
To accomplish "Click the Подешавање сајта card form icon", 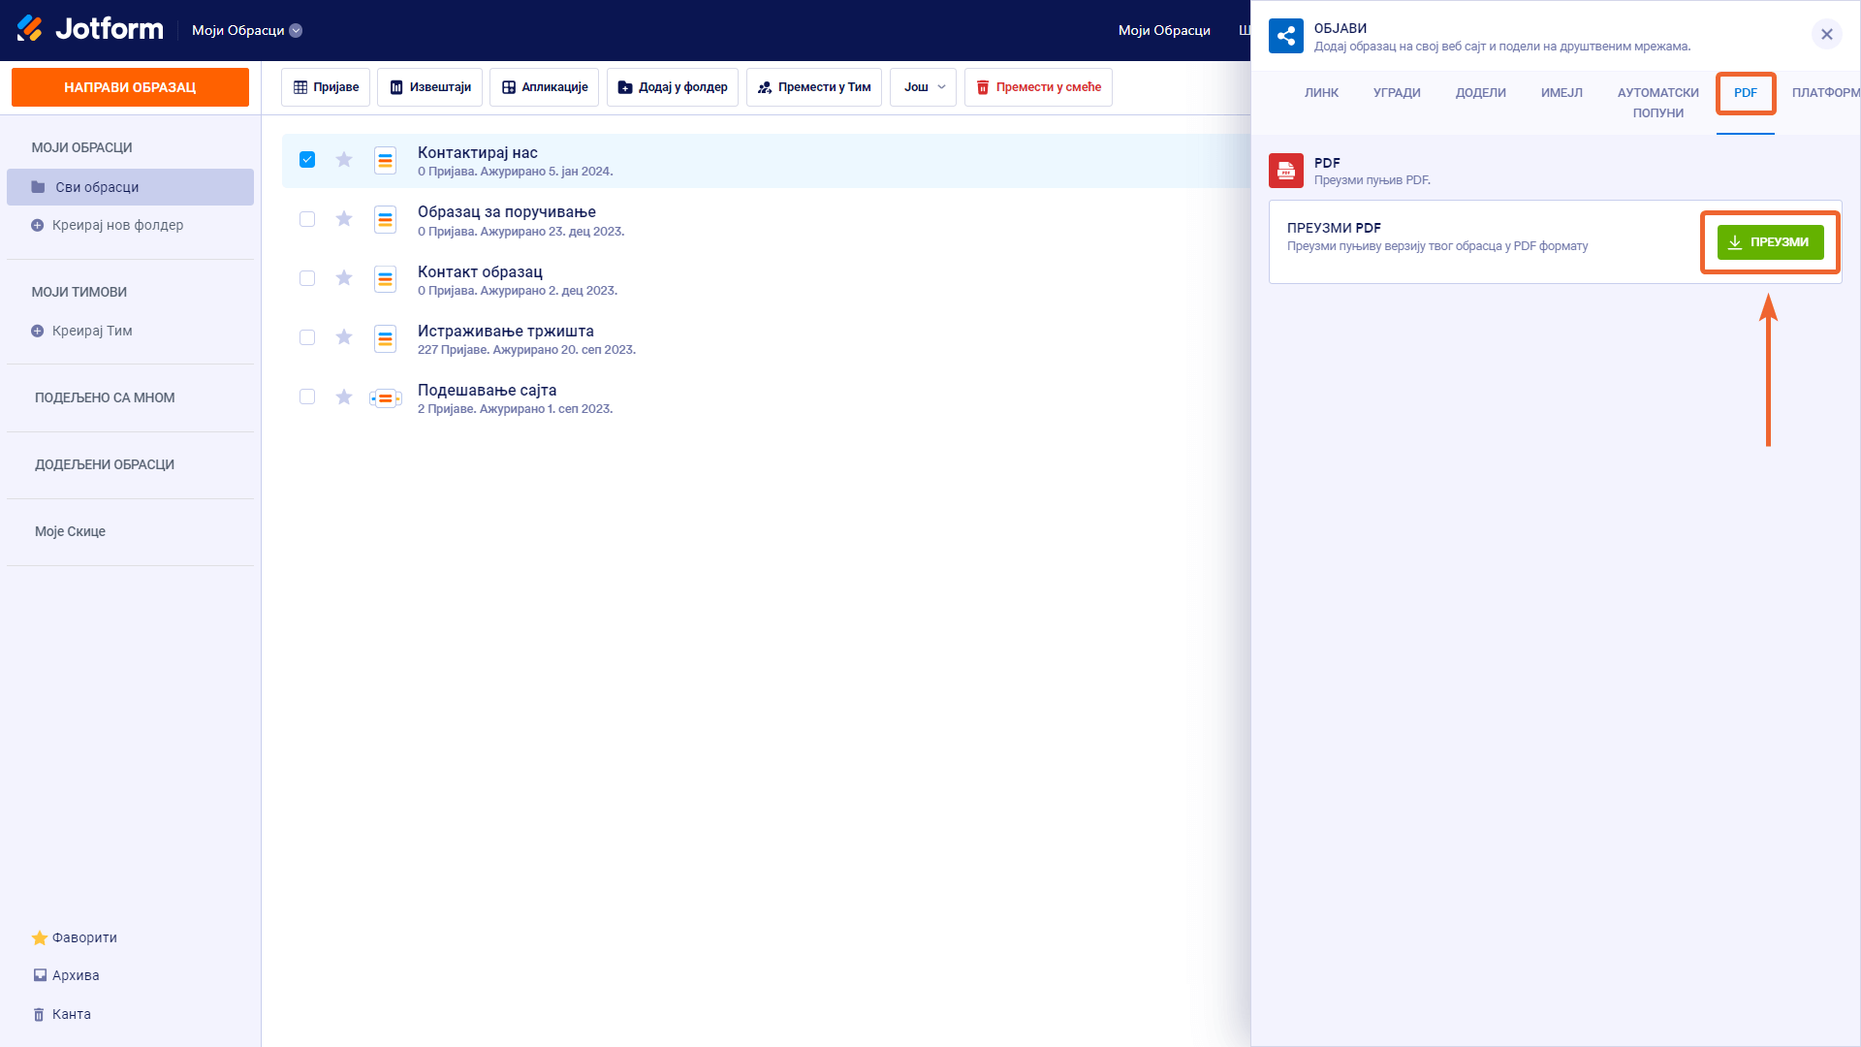I will pyautogui.click(x=385, y=397).
